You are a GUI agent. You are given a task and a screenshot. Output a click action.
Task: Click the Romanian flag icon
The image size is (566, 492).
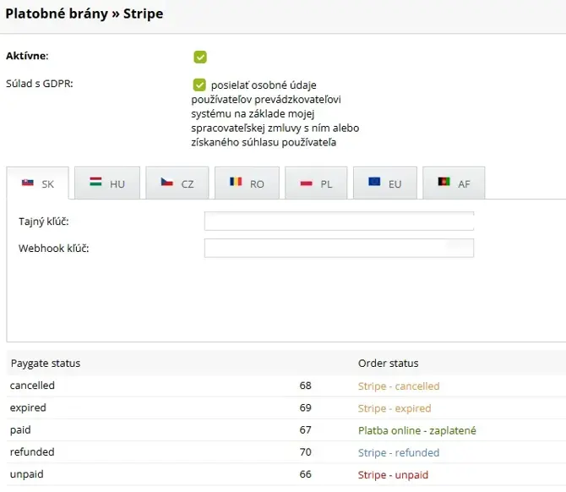tap(236, 183)
